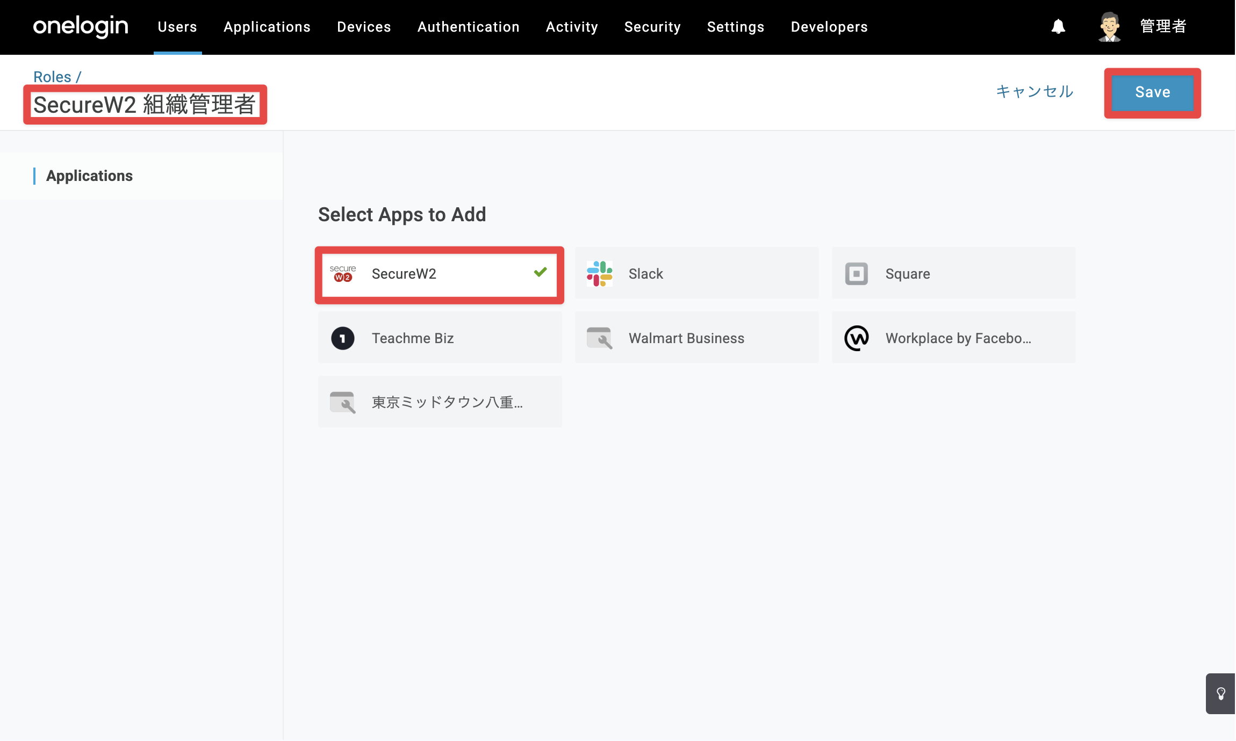Uncheck the SecureW2 green checkmark
Image resolution: width=1236 pixels, height=741 pixels.
(541, 272)
